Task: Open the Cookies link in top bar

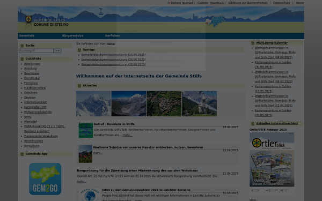Action: coord(203,3)
